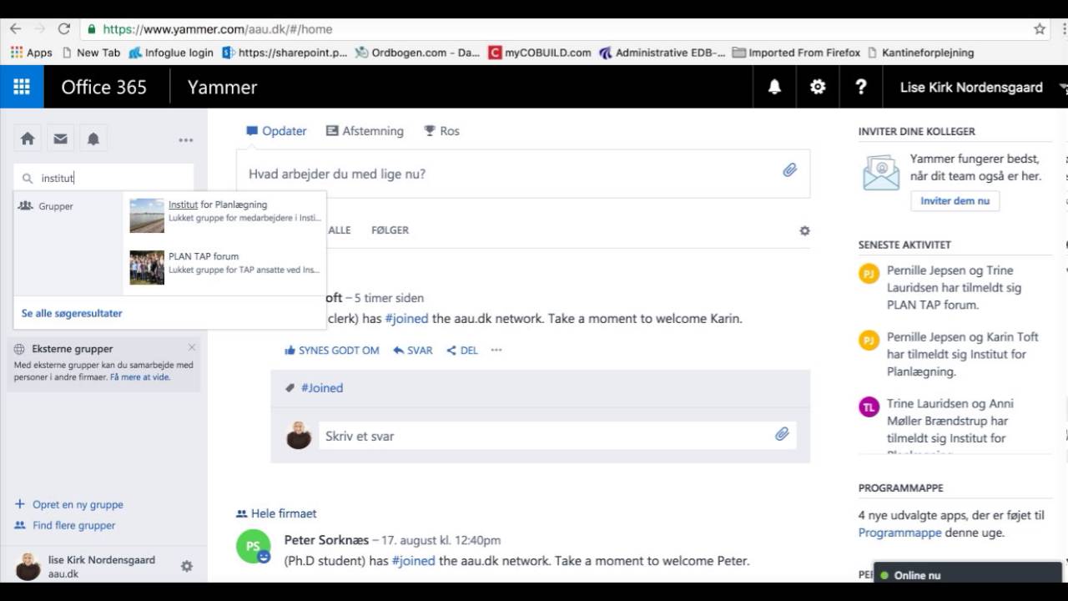The width and height of the screenshot is (1068, 601).
Task: Open Find flere grupper link
Action: (x=65, y=525)
